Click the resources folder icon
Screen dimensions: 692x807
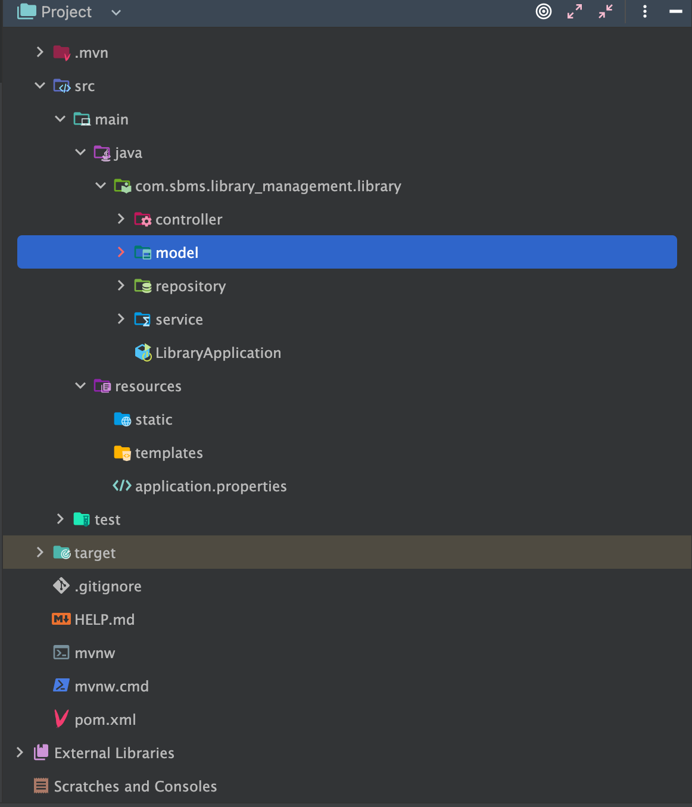click(x=102, y=387)
